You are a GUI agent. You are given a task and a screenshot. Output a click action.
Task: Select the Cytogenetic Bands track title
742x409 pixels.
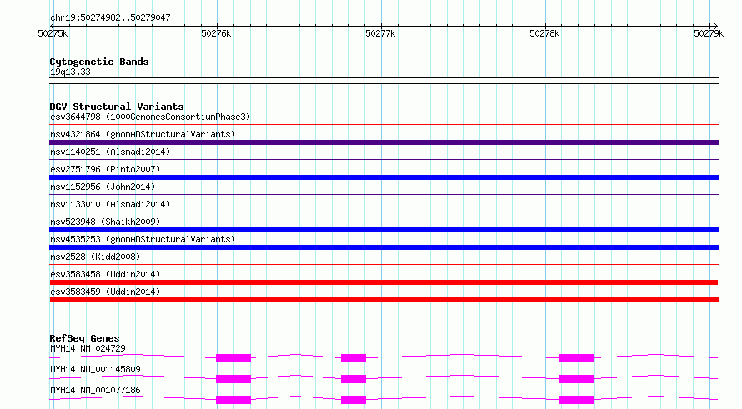point(99,62)
